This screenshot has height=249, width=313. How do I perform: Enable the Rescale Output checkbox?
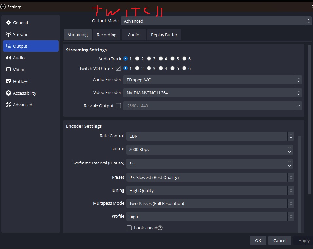tap(118, 105)
